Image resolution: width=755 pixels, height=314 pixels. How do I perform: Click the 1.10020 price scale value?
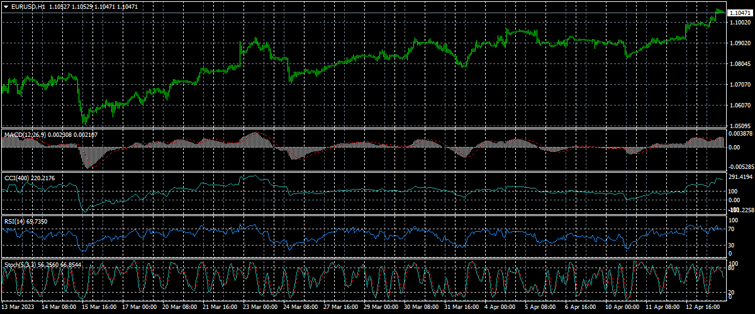[739, 23]
